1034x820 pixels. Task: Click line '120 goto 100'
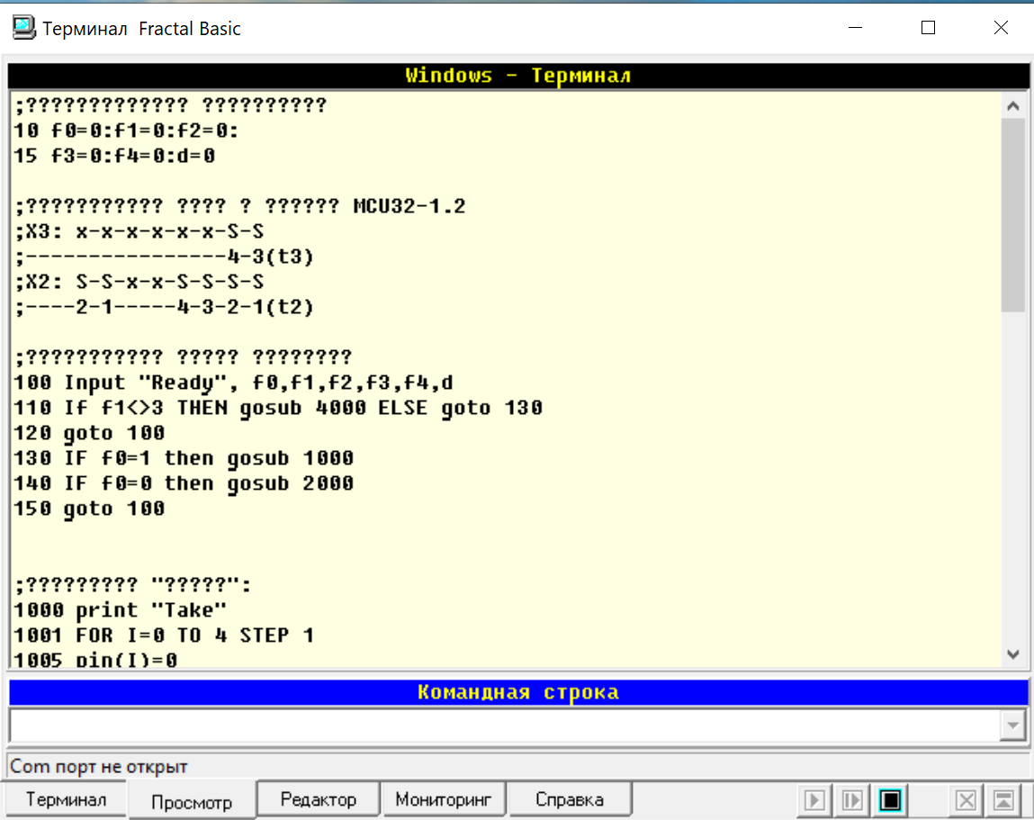tap(89, 433)
